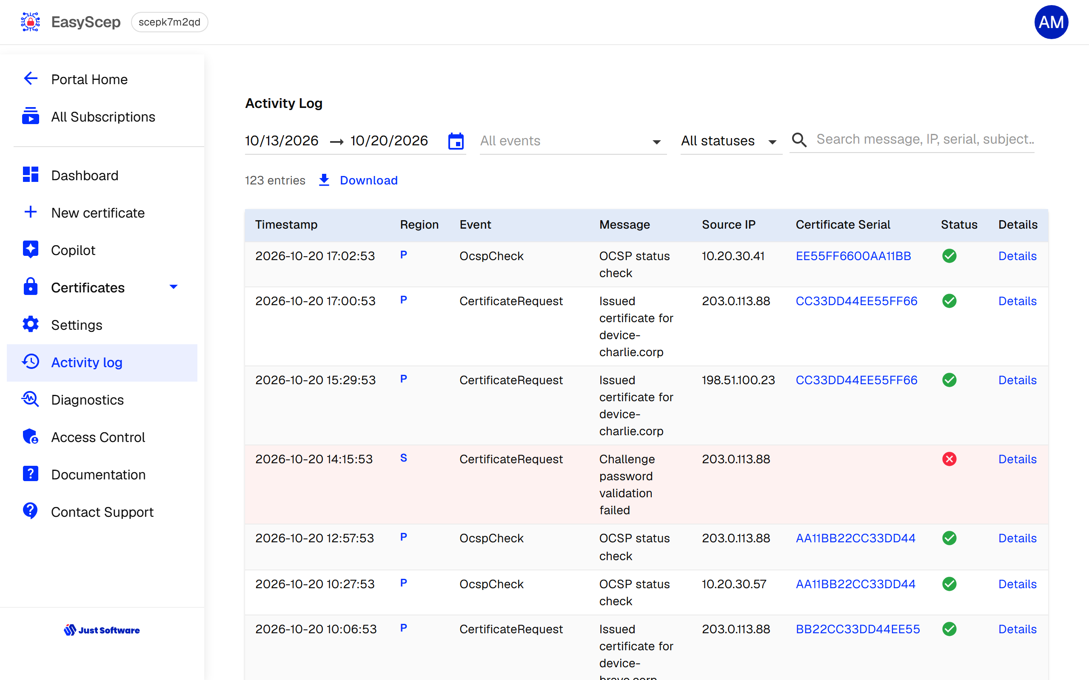Open the AM user avatar menu

pyautogui.click(x=1051, y=22)
